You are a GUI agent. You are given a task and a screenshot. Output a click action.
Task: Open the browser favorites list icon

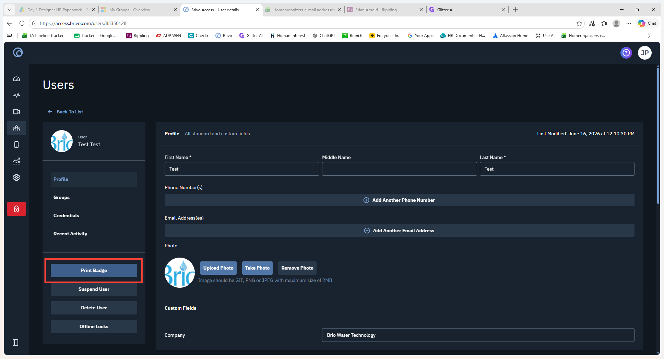(604, 23)
